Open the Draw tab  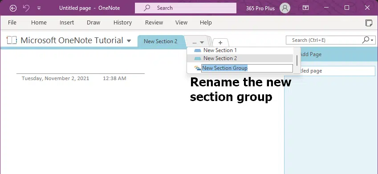(x=93, y=22)
